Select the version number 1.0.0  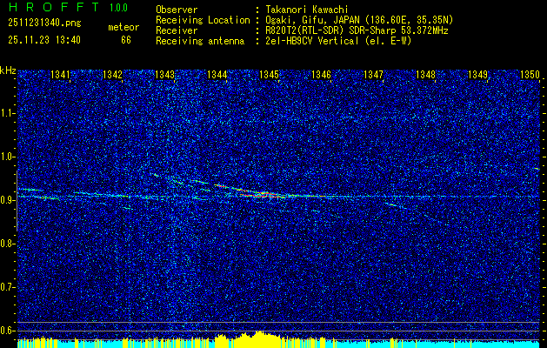[x=118, y=8]
